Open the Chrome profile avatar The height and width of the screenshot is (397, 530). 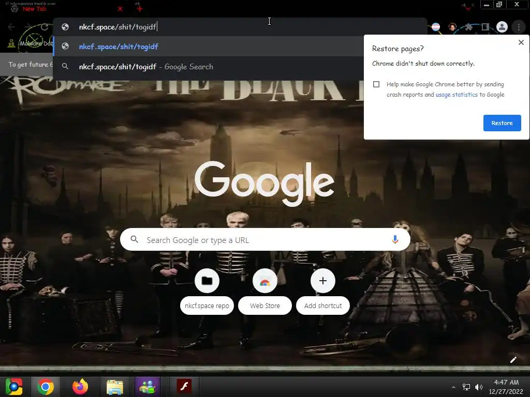(x=502, y=27)
